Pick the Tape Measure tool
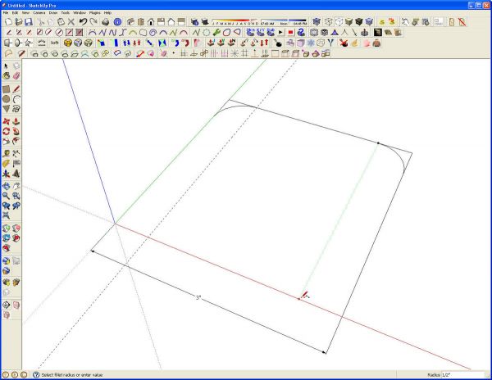The height and width of the screenshot is (380, 492). (x=6, y=153)
